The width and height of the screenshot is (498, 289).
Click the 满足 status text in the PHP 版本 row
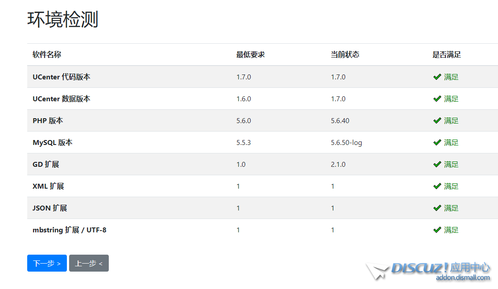tap(451, 121)
